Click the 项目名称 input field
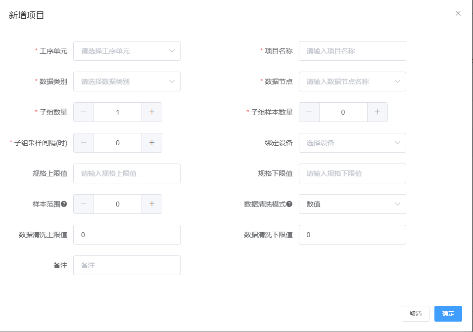The width and height of the screenshot is (473, 332). pos(352,51)
